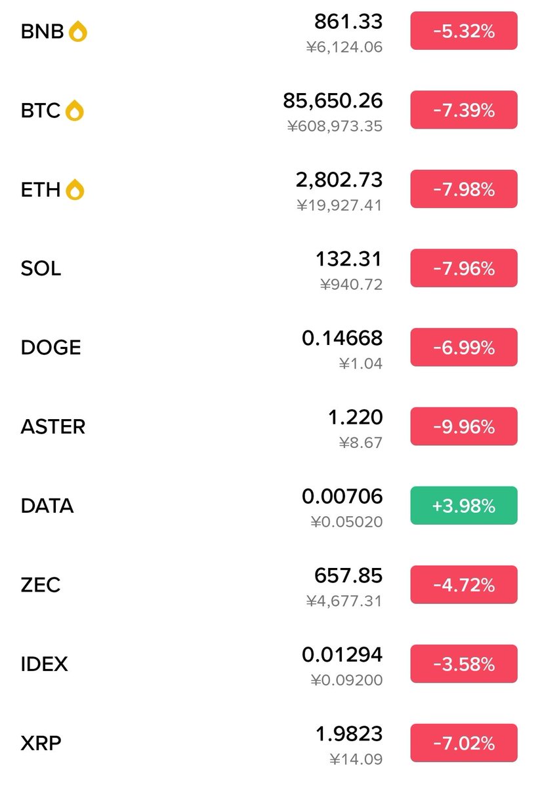Open the IDEX ticker label
Viewport: 538px width, 787px height.
(x=44, y=664)
